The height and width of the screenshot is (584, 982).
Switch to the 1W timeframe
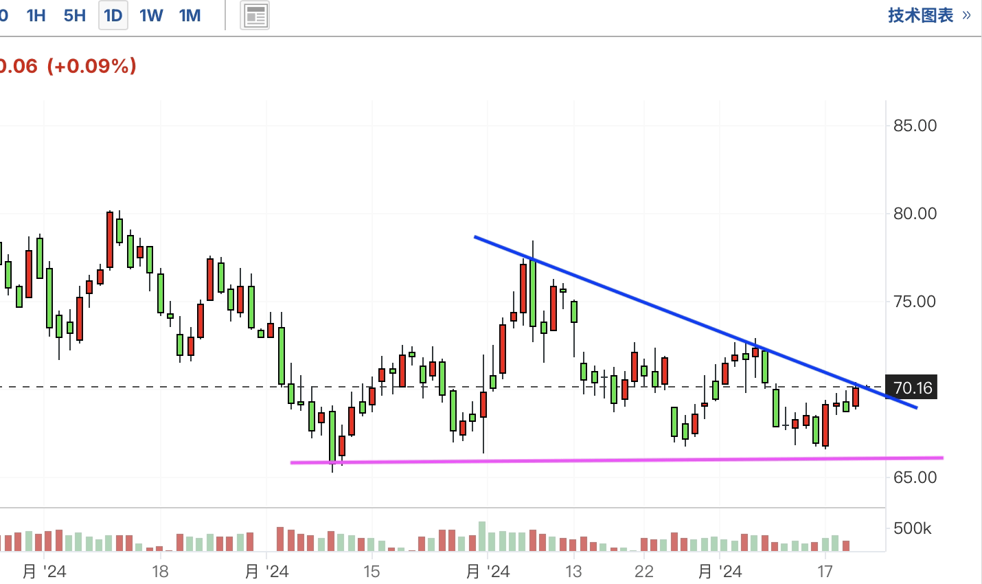pyautogui.click(x=151, y=15)
